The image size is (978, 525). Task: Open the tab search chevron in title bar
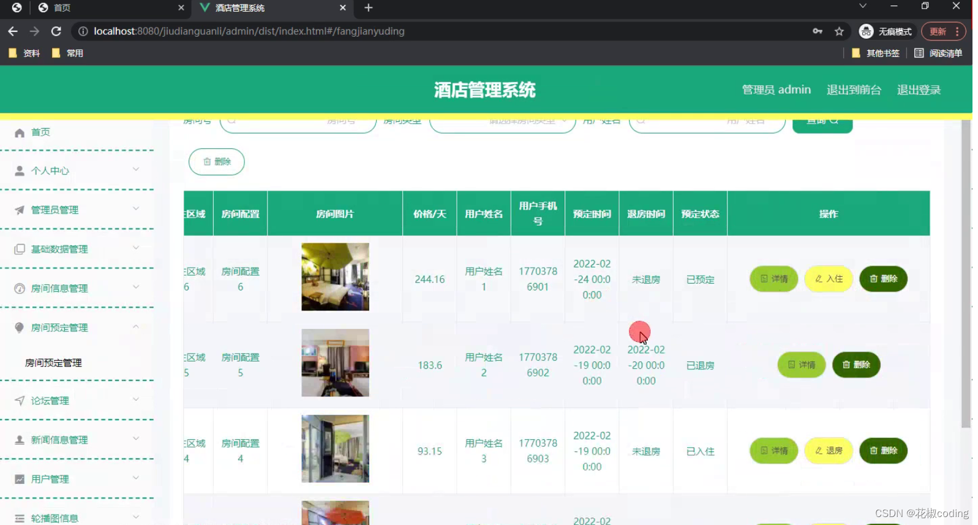pos(862,6)
